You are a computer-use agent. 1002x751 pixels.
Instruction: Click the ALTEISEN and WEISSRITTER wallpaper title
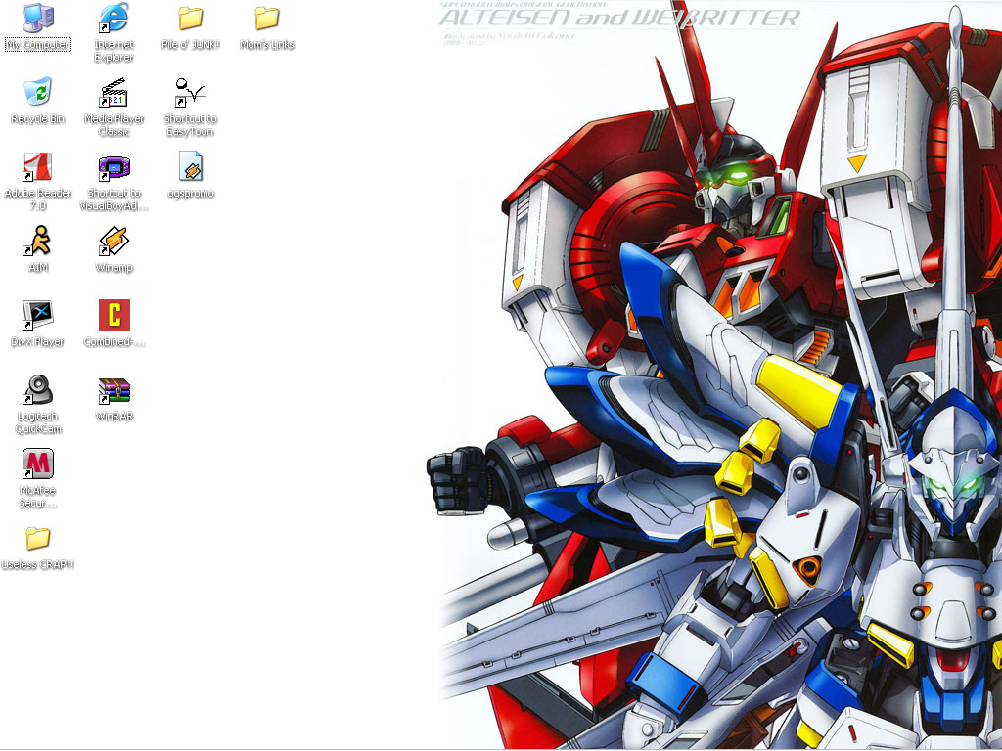[618, 19]
